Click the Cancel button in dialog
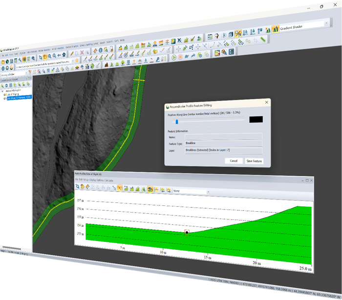Image resolution: width=342 pixels, height=300 pixels. [x=234, y=160]
